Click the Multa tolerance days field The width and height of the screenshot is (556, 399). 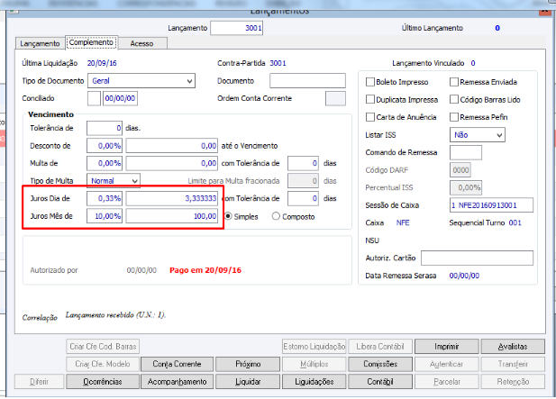tap(303, 163)
